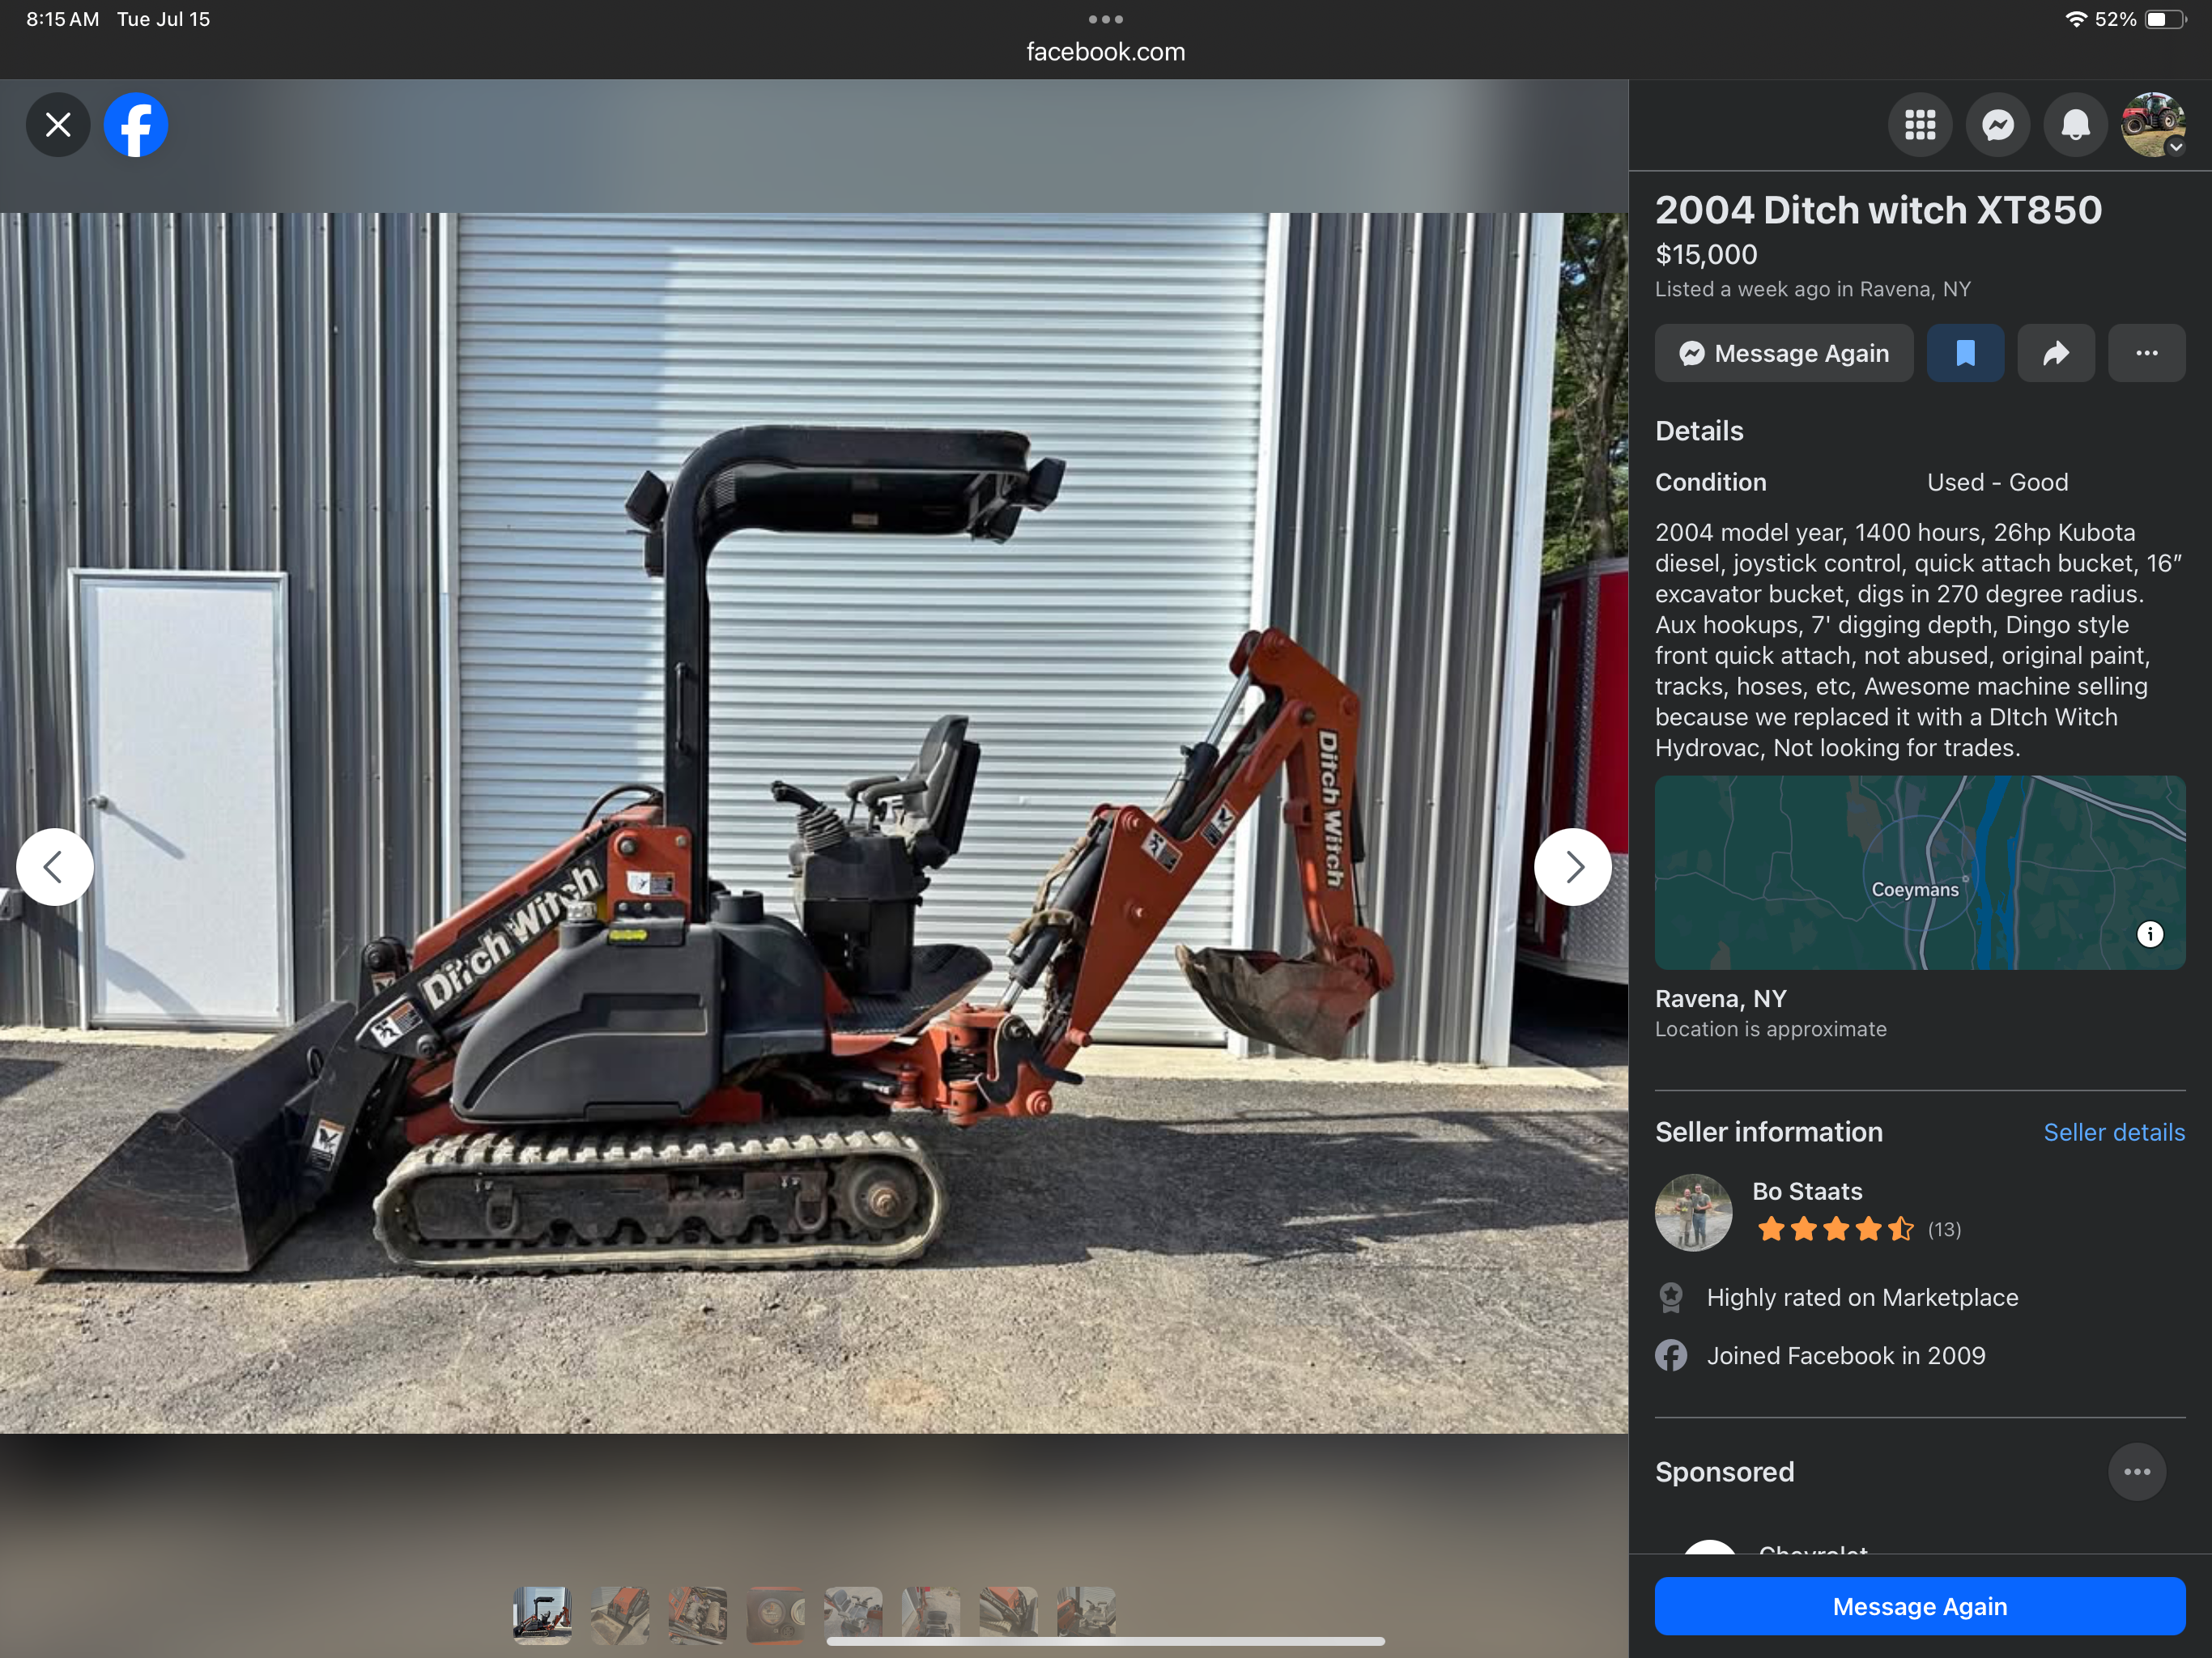Close the photo viewer with X

click(x=58, y=125)
